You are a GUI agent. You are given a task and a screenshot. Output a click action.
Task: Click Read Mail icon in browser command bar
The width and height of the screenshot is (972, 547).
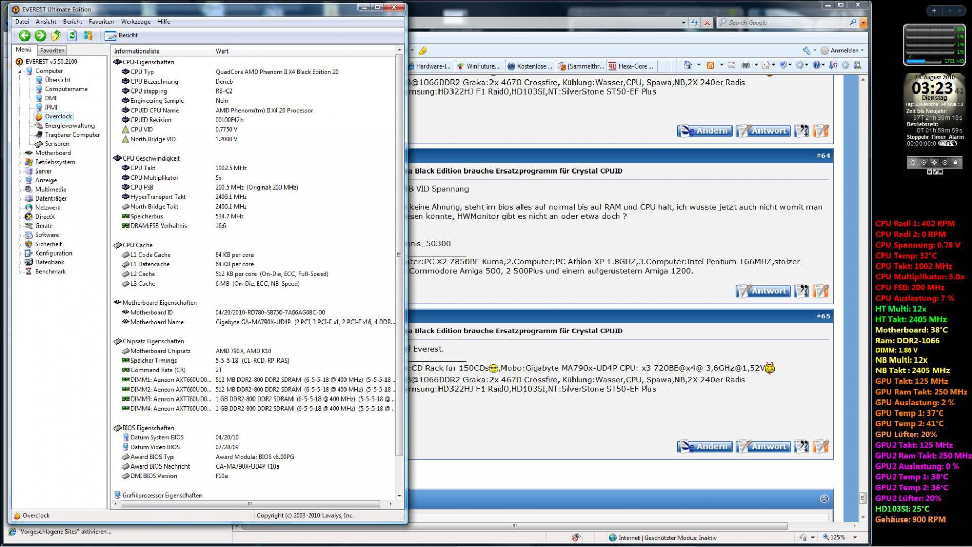coord(731,65)
